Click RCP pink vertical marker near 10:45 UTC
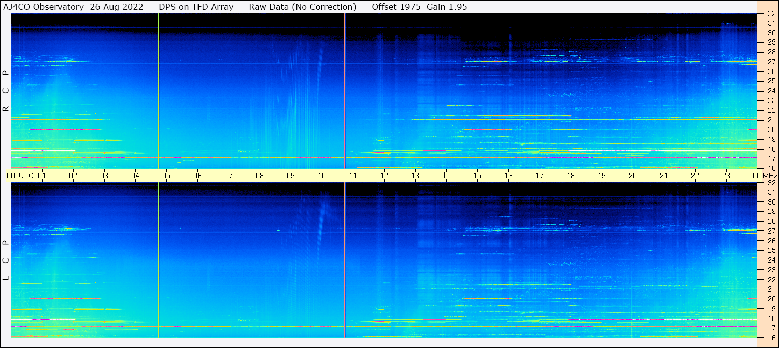The width and height of the screenshot is (779, 348). click(345, 91)
